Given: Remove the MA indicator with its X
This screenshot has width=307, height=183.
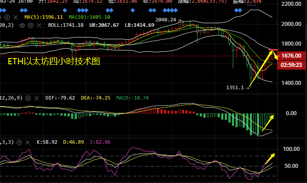Looking at the screenshot, I should coord(16,17).
